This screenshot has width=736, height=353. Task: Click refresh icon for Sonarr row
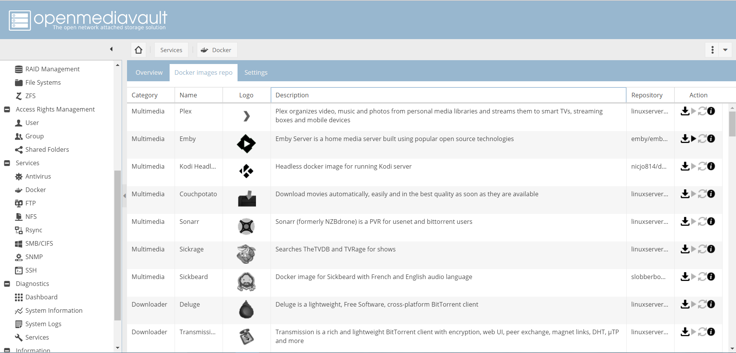pyautogui.click(x=702, y=222)
